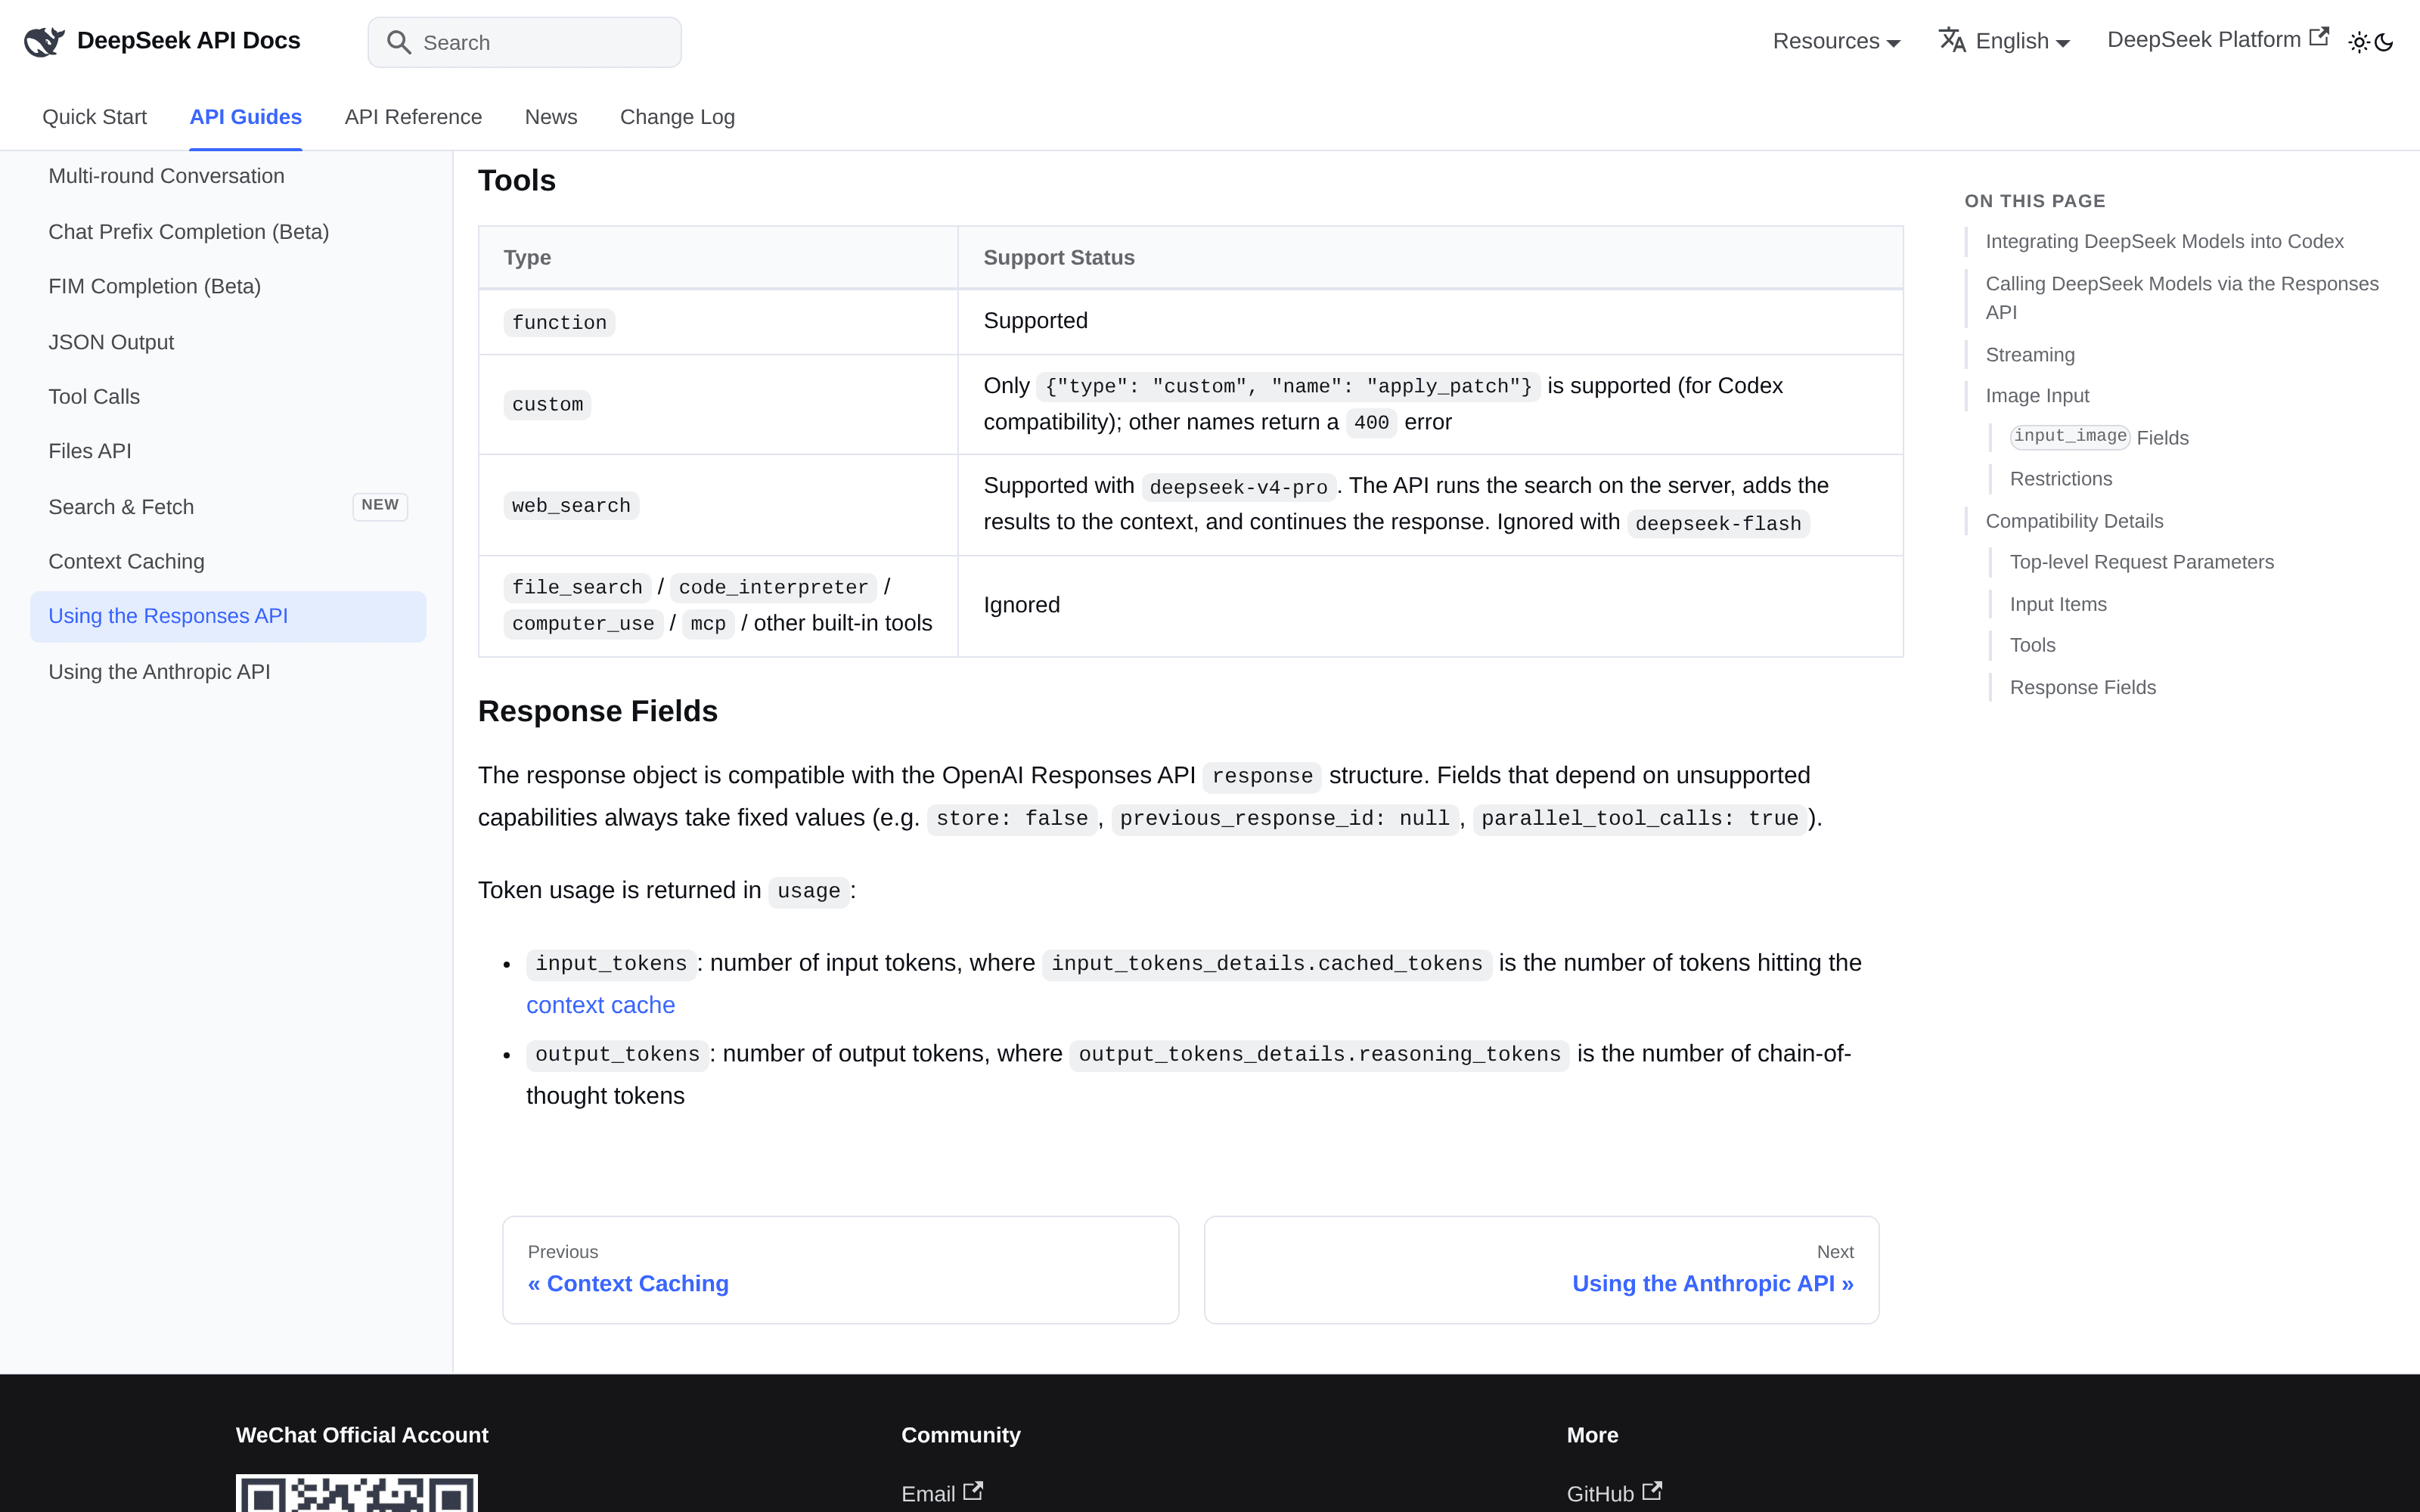Expand the Resources dropdown
The height and width of the screenshot is (1512, 2420).
tap(1836, 41)
